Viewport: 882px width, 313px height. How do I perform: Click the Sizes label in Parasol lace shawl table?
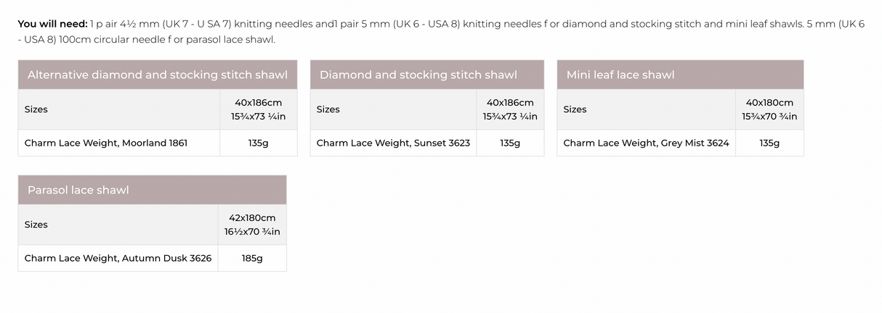(36, 225)
